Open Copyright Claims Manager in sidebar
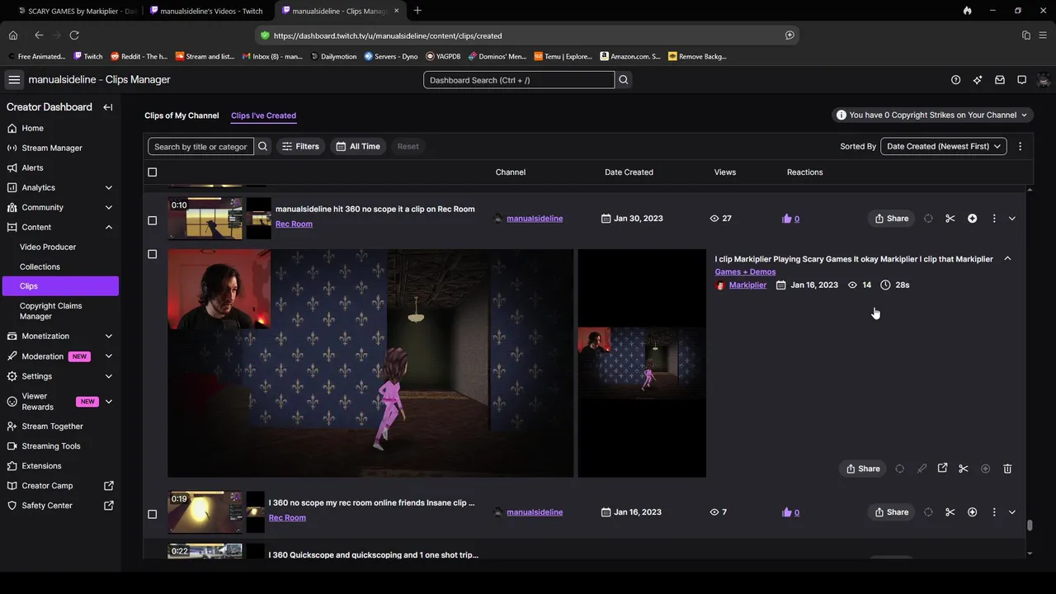This screenshot has height=594, width=1056. tap(51, 311)
